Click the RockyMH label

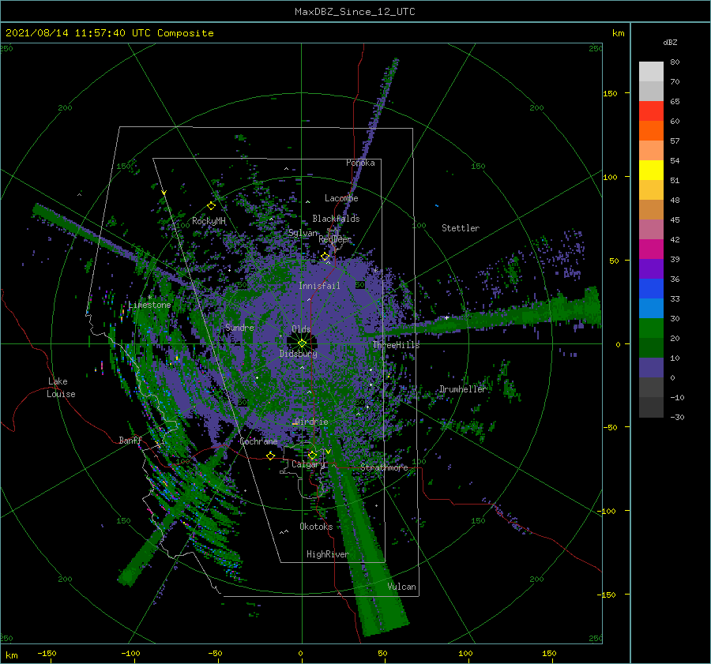[209, 221]
